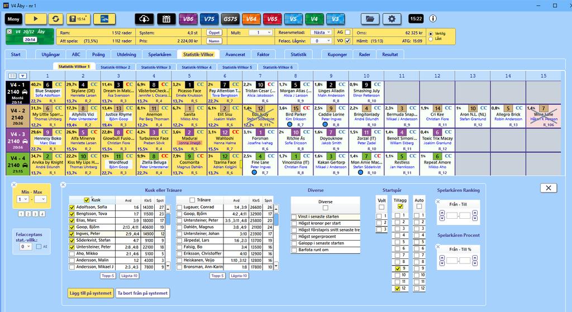Close the V4 20/12 Åby game card x
This screenshot has width=572, height=312.
[x=9, y=32]
